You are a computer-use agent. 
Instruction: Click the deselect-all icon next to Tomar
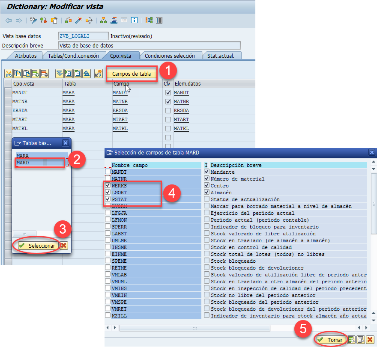pyautogui.click(x=361, y=340)
